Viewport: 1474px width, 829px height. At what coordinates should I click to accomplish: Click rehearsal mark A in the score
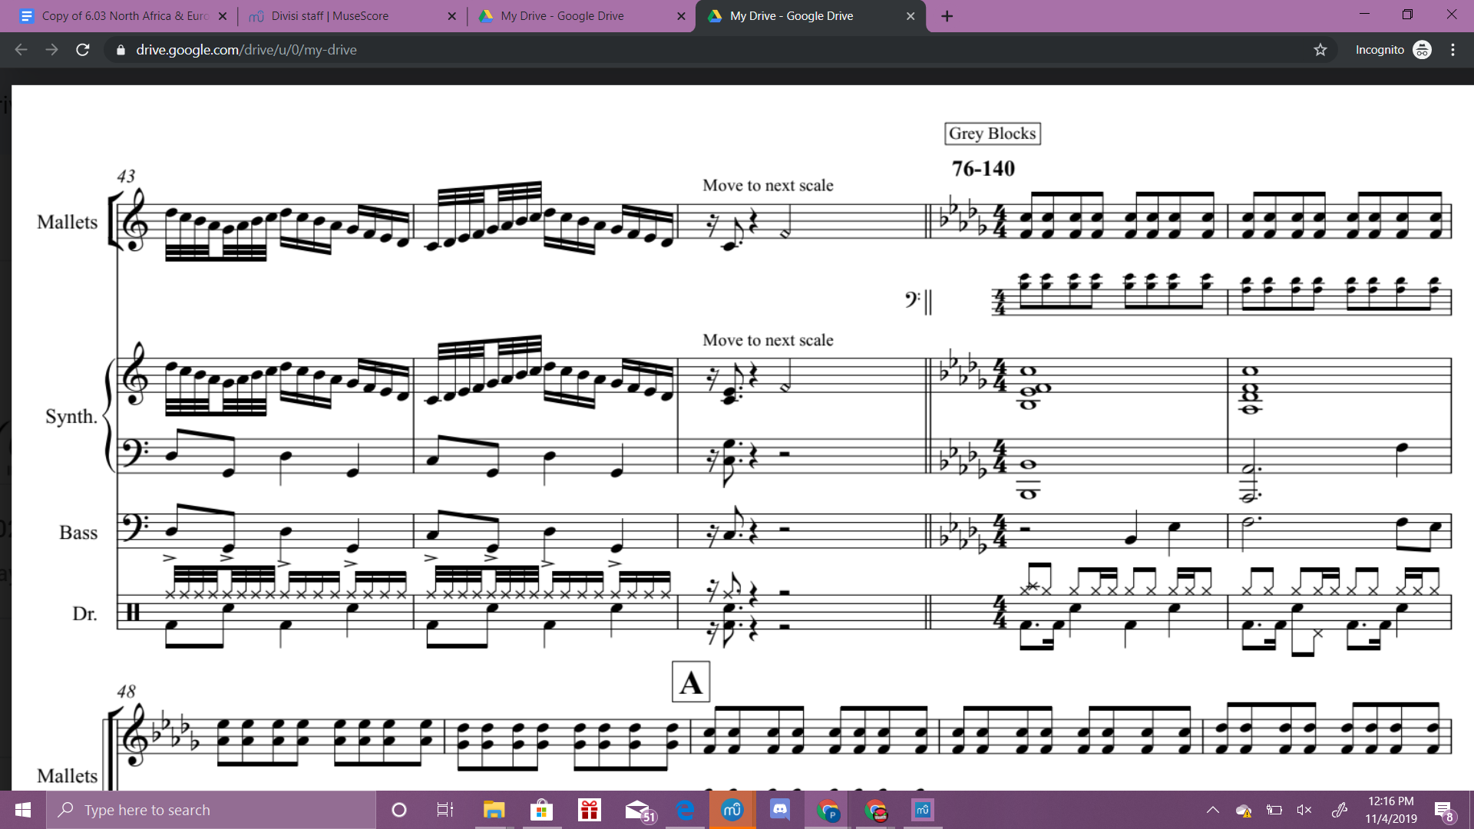tap(691, 682)
